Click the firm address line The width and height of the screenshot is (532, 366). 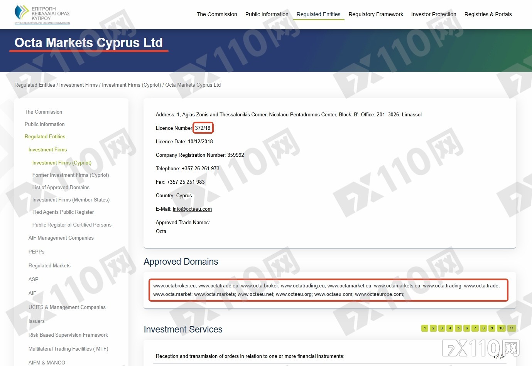click(x=289, y=114)
